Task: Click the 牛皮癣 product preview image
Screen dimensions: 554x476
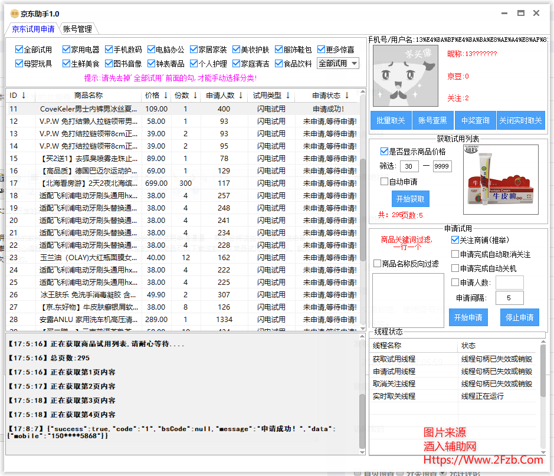Action: 501,179
